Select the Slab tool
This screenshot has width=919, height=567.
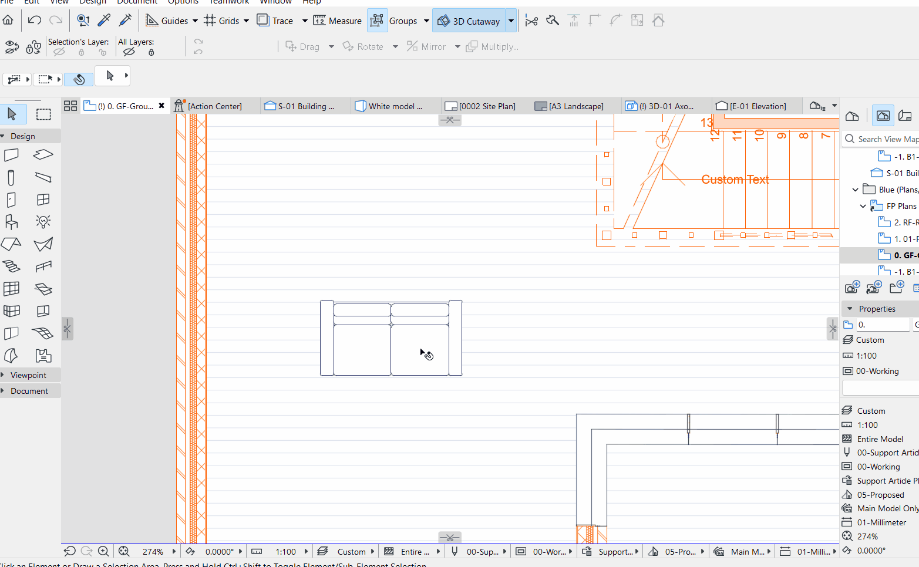(43, 155)
